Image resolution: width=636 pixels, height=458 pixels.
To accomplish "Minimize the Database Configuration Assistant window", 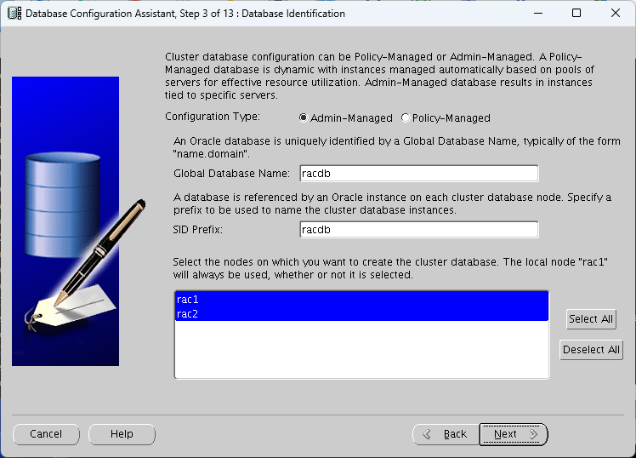I will tap(538, 13).
